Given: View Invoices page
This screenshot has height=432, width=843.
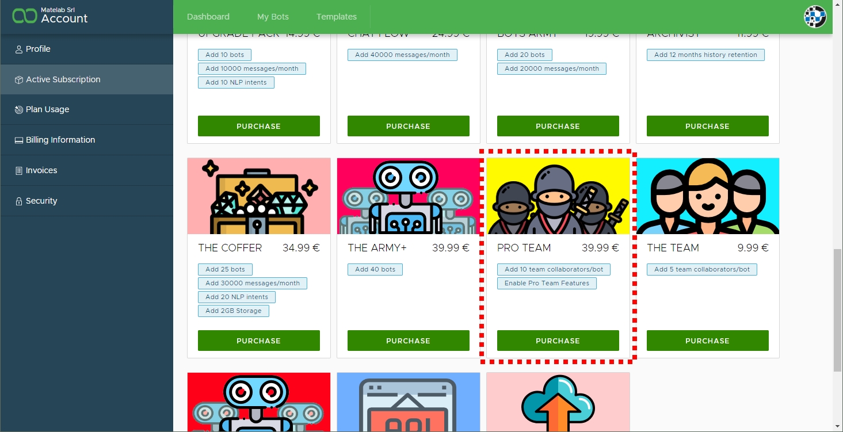Looking at the screenshot, I should pos(86,170).
